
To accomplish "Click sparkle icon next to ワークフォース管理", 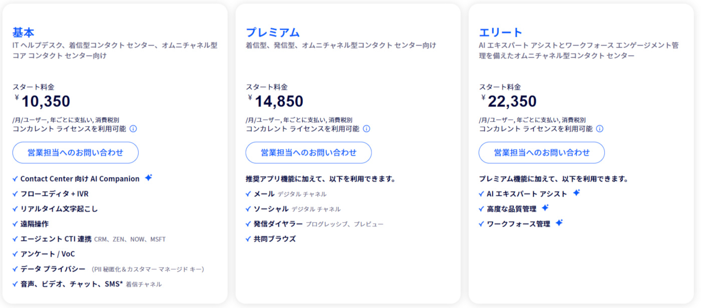I will 559,223.
